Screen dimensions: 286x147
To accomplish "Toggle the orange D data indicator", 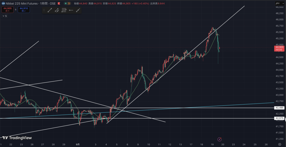I will [x=69, y=3].
